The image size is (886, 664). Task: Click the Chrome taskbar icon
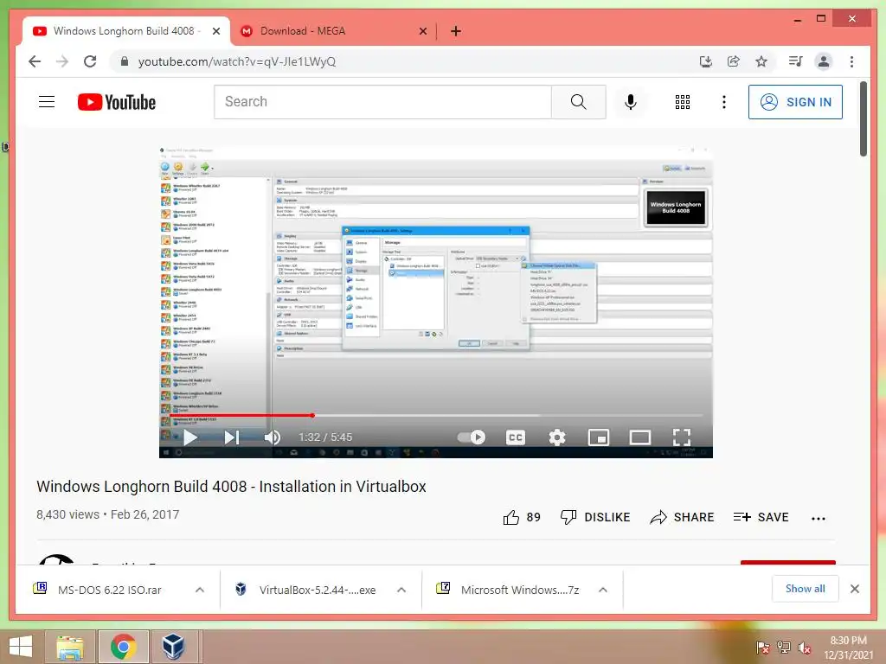[x=123, y=647]
